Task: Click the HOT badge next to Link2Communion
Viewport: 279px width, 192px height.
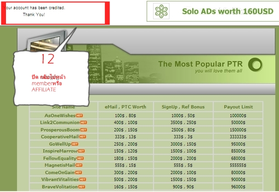Action: tap(83, 123)
